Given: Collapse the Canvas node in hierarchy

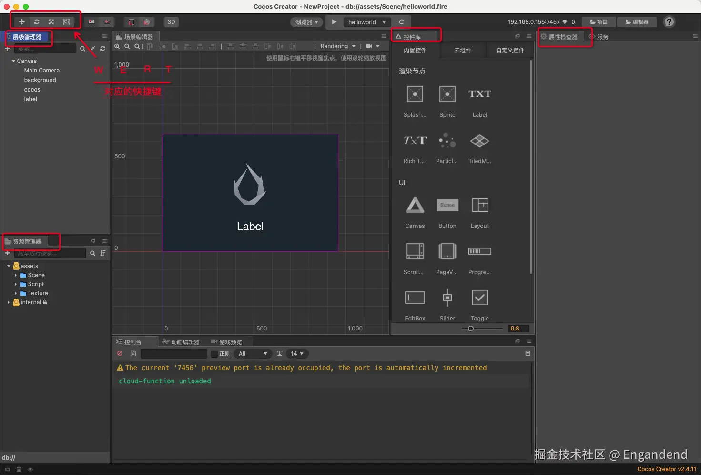Looking at the screenshot, I should pos(13,61).
